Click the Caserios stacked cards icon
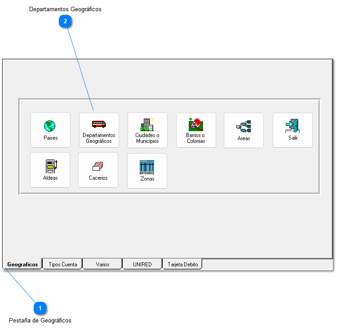 [98, 166]
